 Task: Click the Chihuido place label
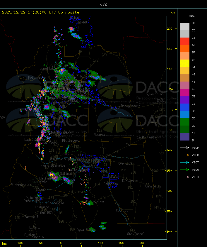pos(42,207)
